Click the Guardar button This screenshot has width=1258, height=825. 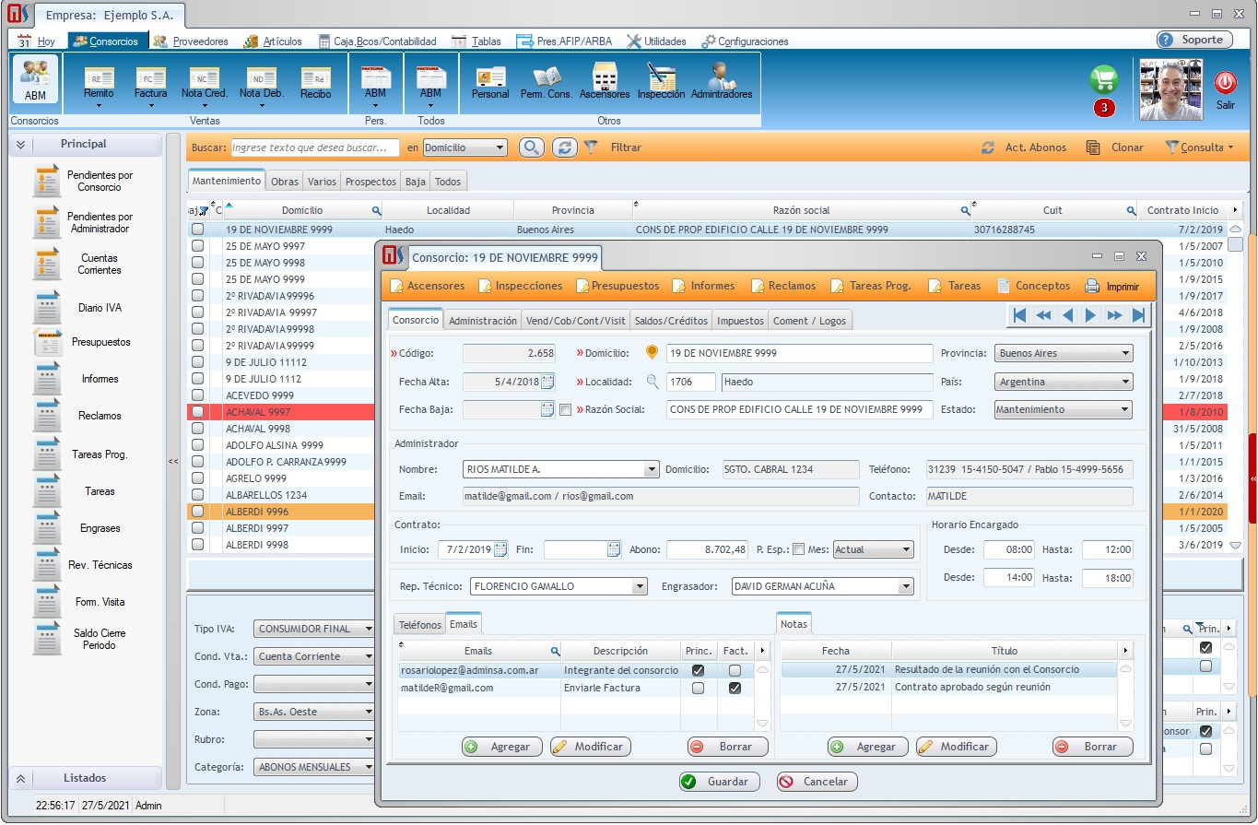click(719, 782)
